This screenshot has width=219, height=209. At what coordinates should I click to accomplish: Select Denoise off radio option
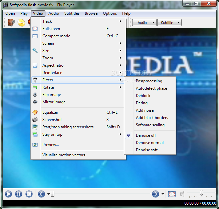pos(150,135)
